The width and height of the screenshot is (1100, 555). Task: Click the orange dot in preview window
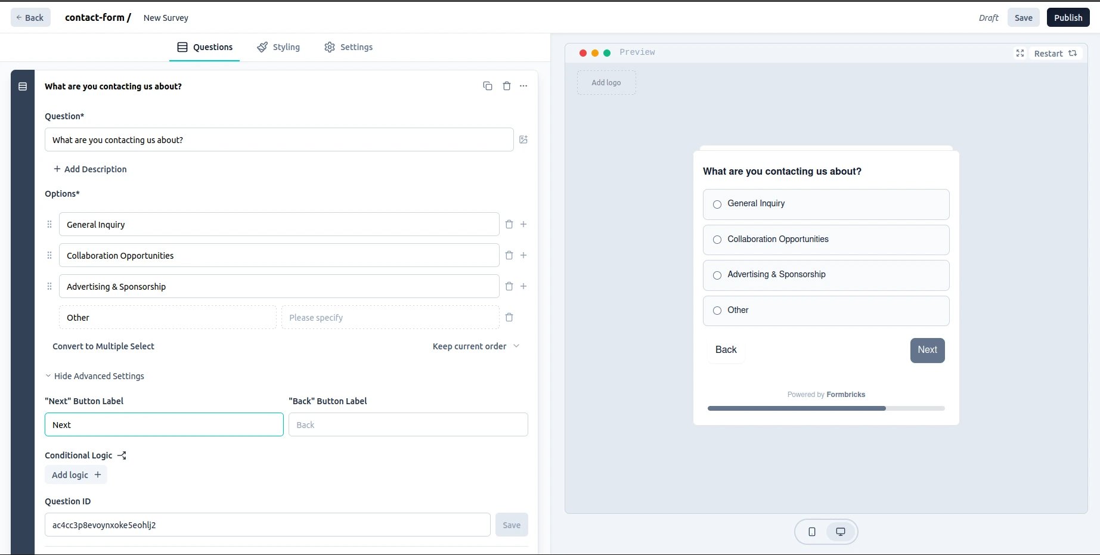click(595, 53)
